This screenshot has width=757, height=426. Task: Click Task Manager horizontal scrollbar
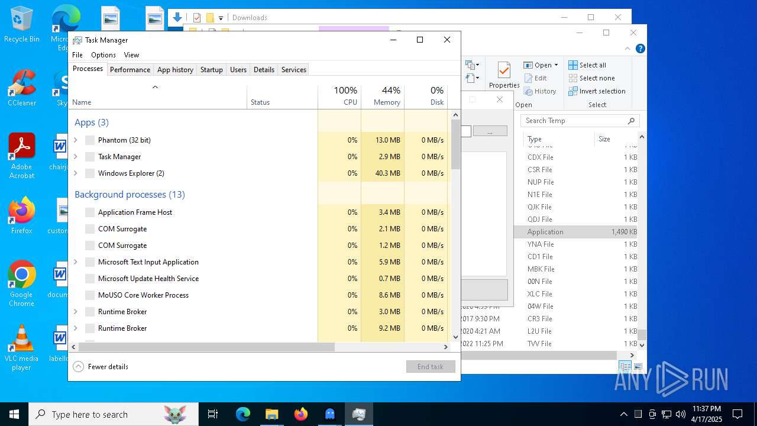tap(206, 347)
